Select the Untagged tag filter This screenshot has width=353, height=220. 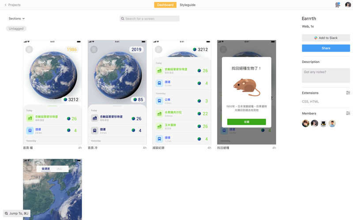[x=16, y=29]
